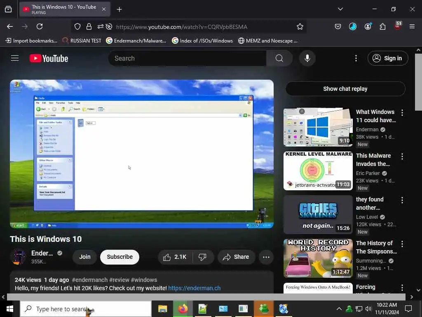Subscribe to the channel

120,257
